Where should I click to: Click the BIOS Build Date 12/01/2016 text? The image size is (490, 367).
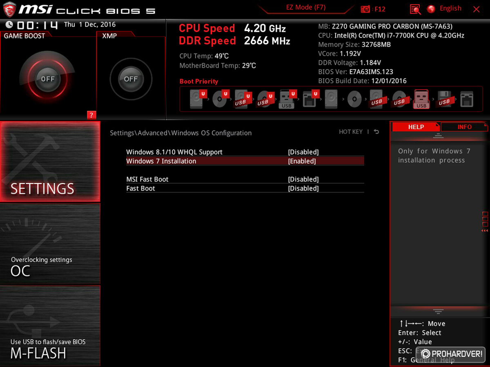[362, 81]
